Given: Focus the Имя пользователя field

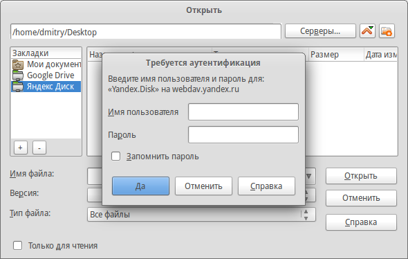Looking at the screenshot, I should click(243, 112).
